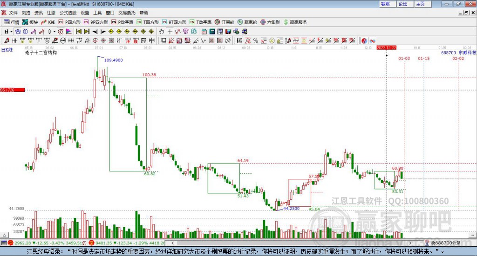This screenshot has width=477, height=256.
Task: Expand the 日 period dropdown arrow
Action: 11,32
